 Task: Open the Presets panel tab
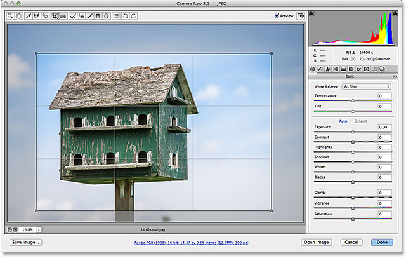coord(374,69)
